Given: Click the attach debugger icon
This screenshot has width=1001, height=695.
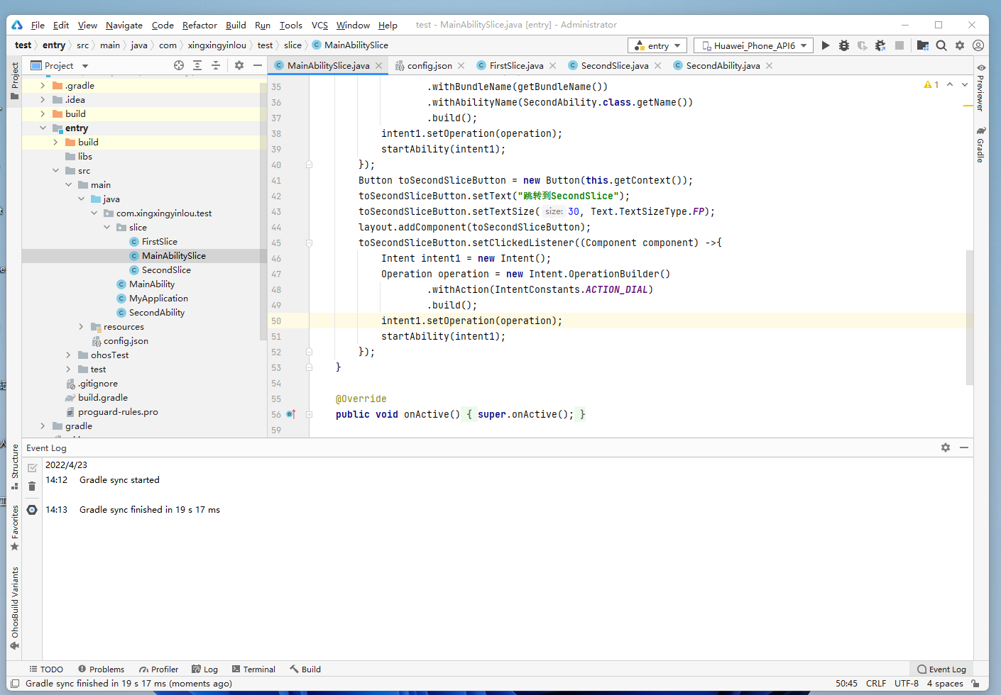Looking at the screenshot, I should point(880,45).
